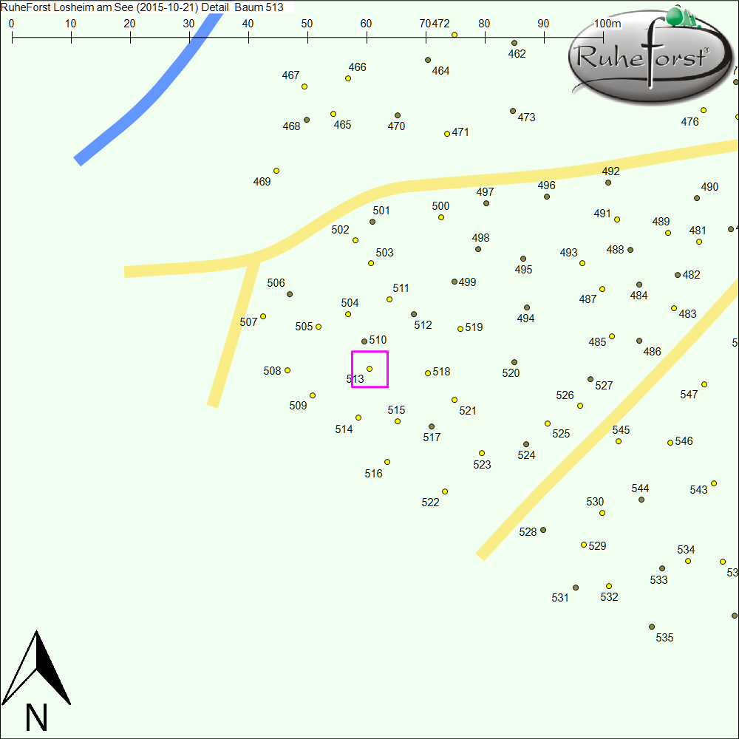The height and width of the screenshot is (739, 739).
Task: Click tree label 469
Action: [x=262, y=182]
